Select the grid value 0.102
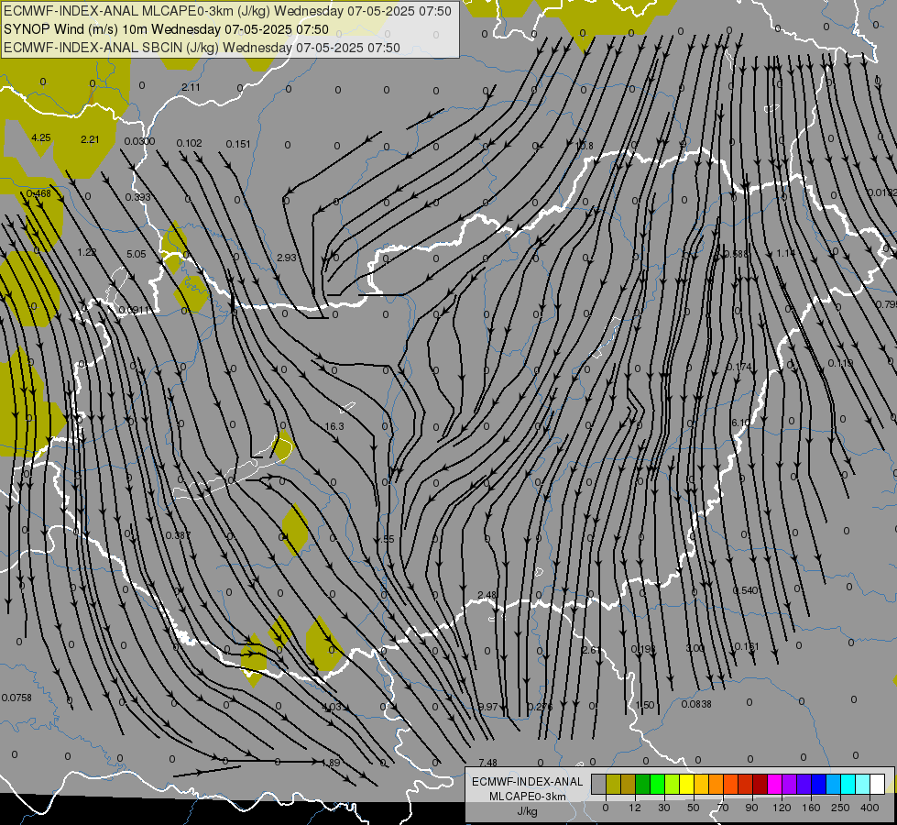Screen dimensions: 897x825 [189, 143]
